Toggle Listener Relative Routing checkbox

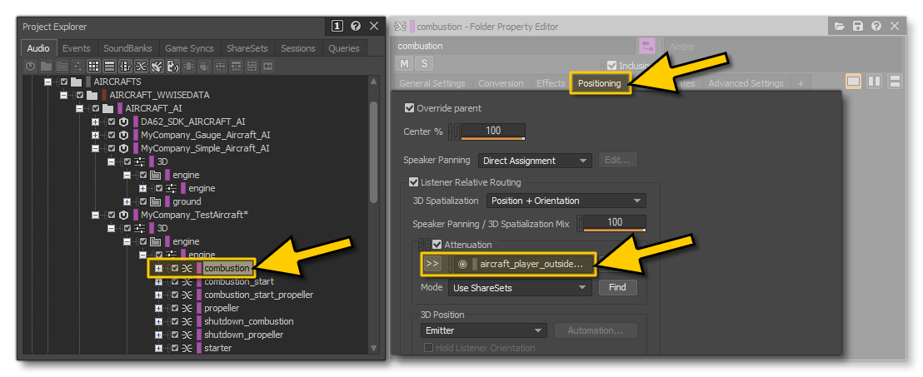pyautogui.click(x=414, y=182)
